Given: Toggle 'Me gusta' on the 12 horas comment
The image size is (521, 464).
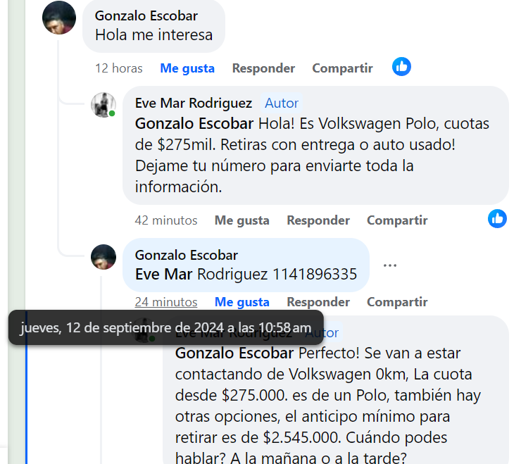Looking at the screenshot, I should (x=187, y=68).
